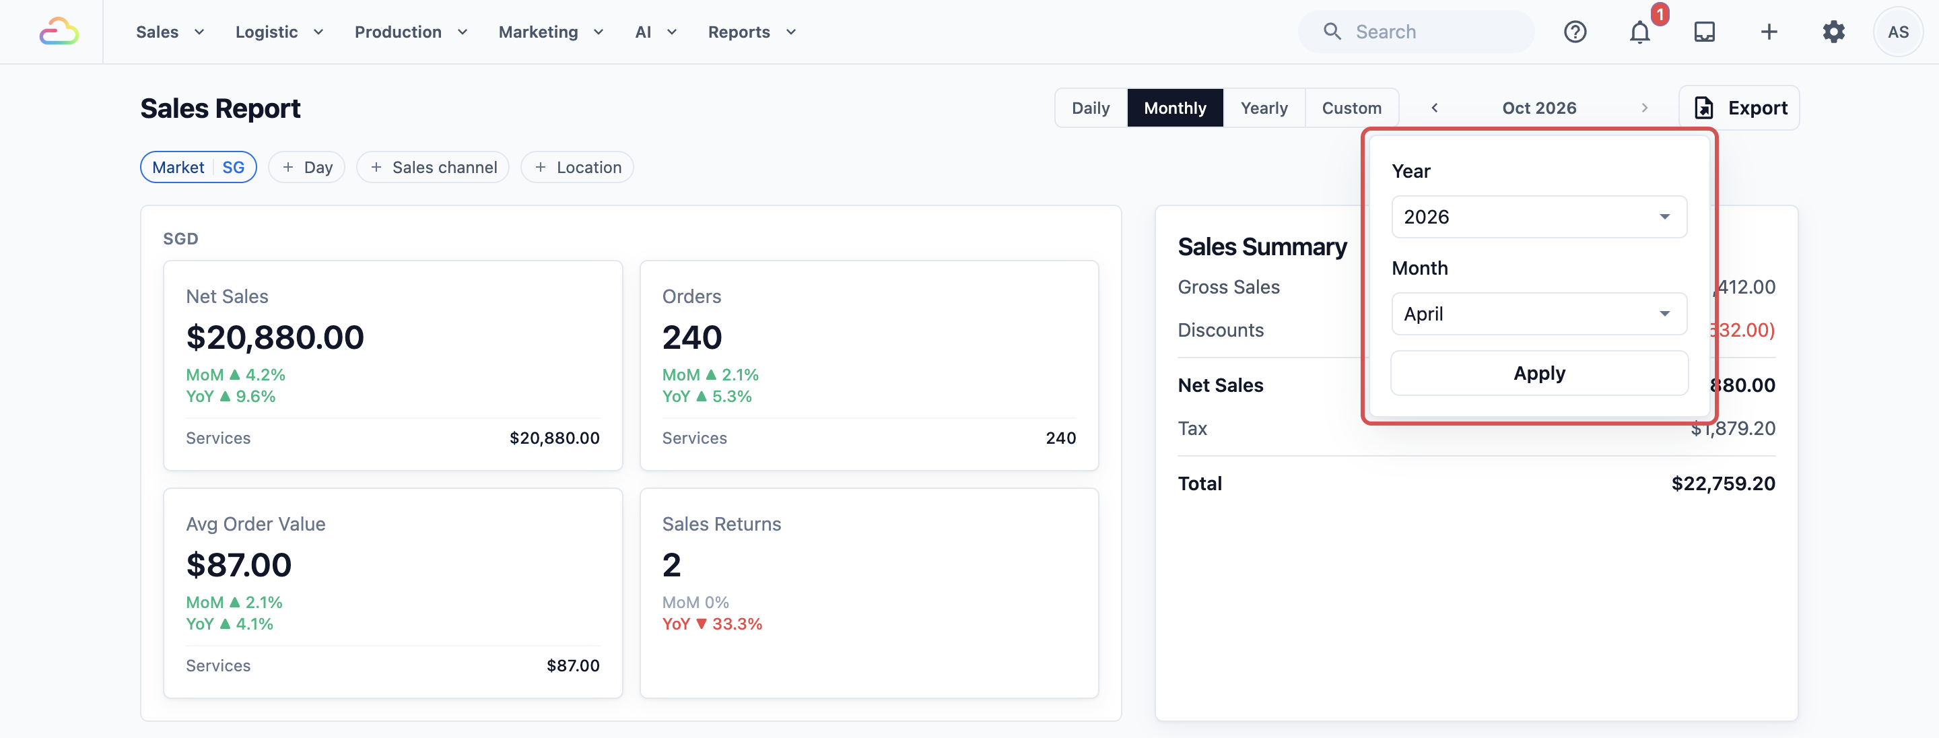The image size is (1939, 738).
Task: Click the cloud logo icon
Action: (x=59, y=32)
